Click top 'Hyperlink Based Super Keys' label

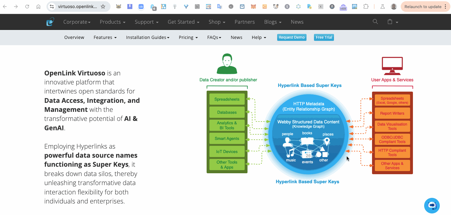(310, 85)
